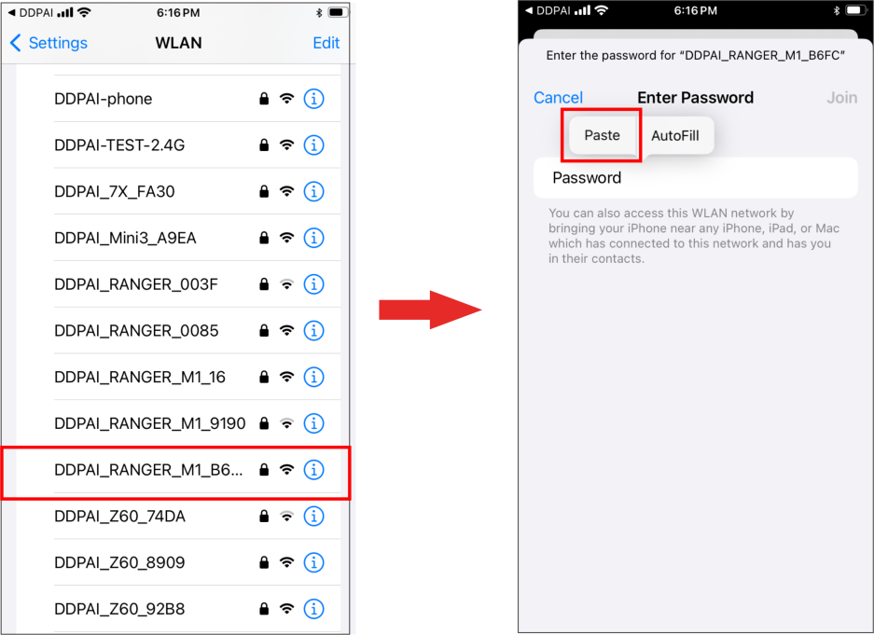Open info icon for DDPAI_Z60_74DA
Viewport: 874px width, 635px height.
(313, 517)
